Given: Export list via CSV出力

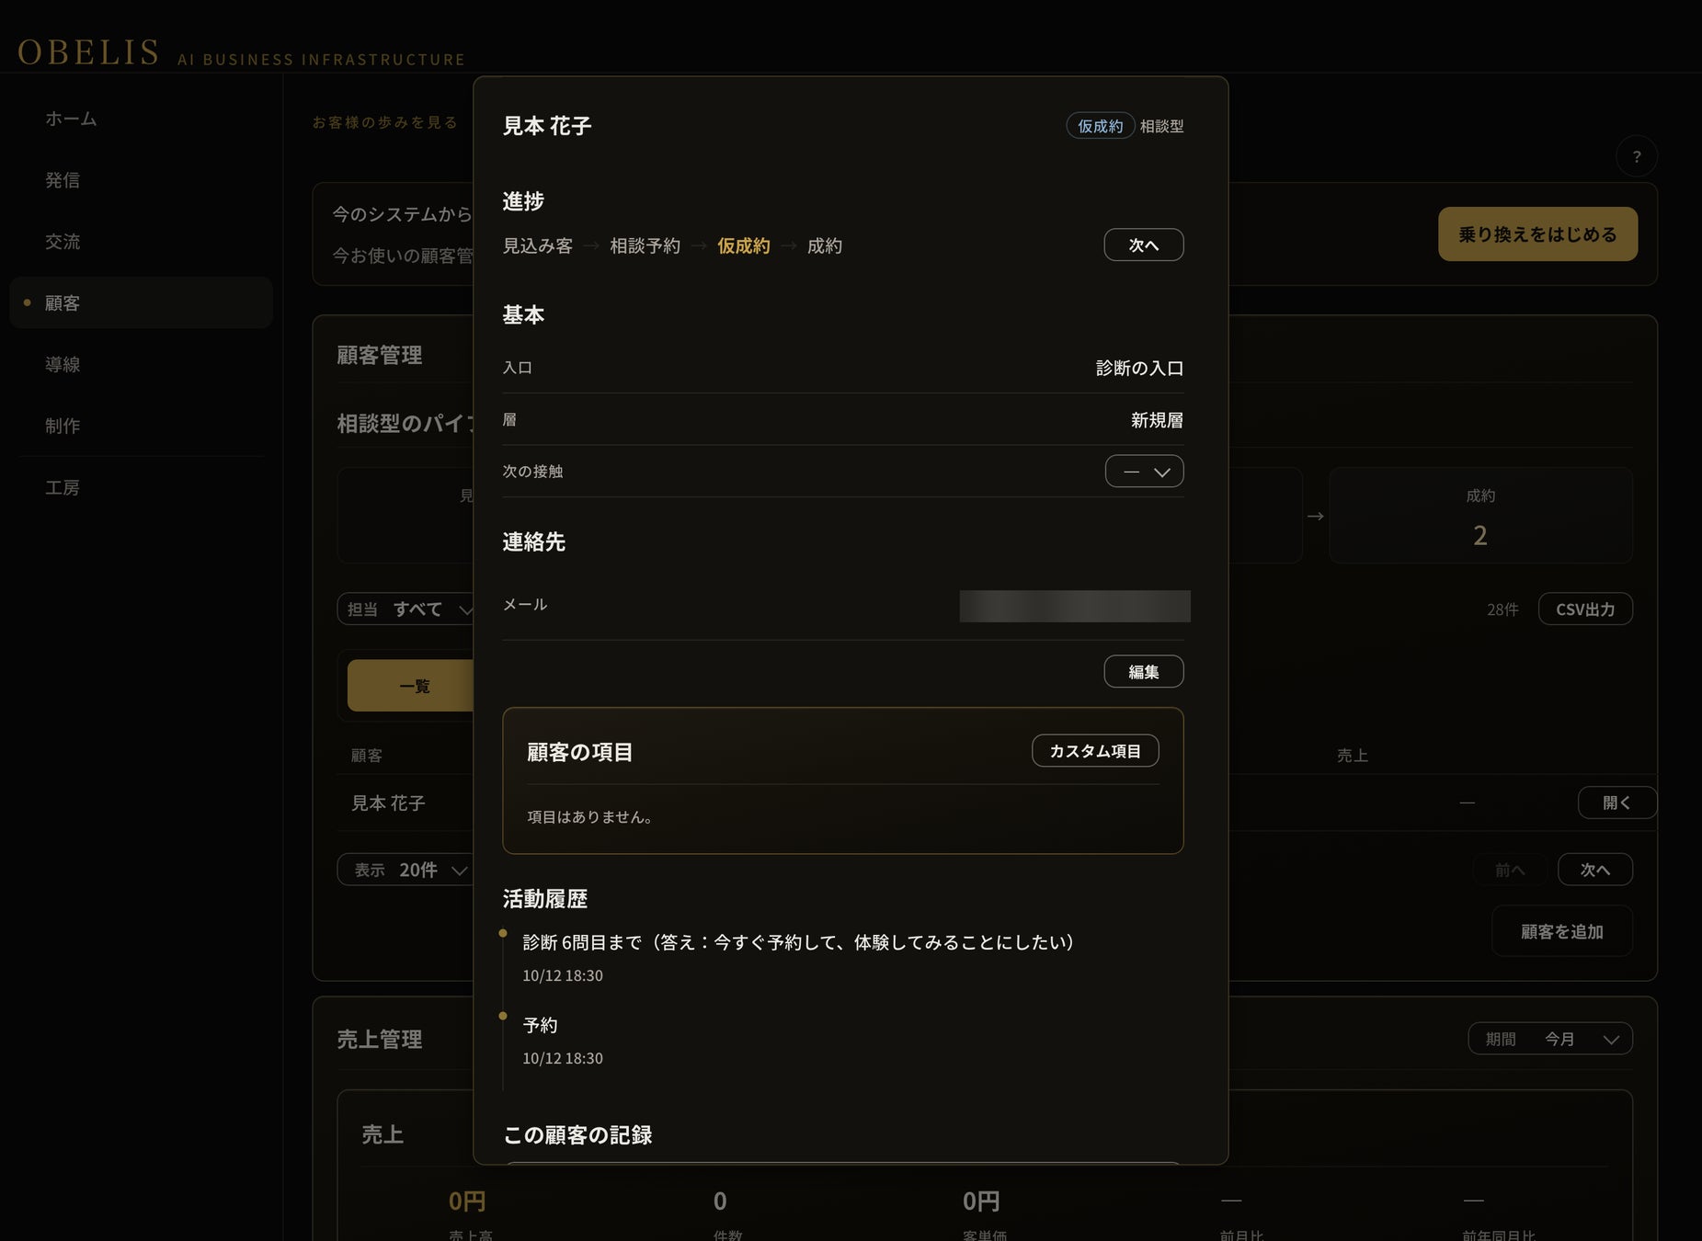Looking at the screenshot, I should click(1585, 609).
